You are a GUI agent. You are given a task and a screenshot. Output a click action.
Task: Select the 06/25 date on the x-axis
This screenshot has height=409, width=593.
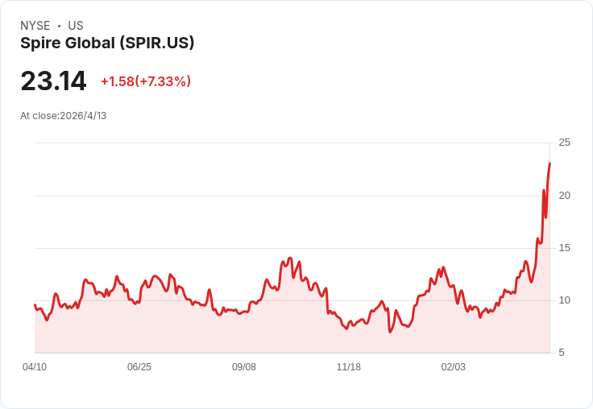[x=139, y=367]
